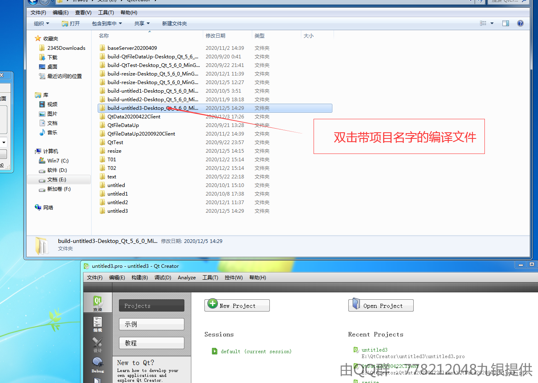Select drive 新加卷 (F:)
Viewport: 538px width, 383px height.
(x=55, y=189)
